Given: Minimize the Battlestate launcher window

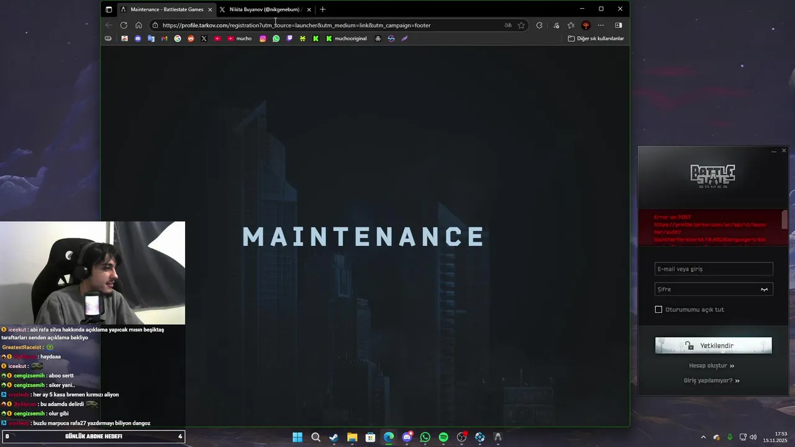Looking at the screenshot, I should [x=774, y=151].
